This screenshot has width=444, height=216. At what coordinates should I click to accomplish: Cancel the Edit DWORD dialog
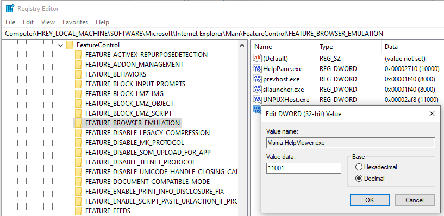pyautogui.click(x=415, y=200)
